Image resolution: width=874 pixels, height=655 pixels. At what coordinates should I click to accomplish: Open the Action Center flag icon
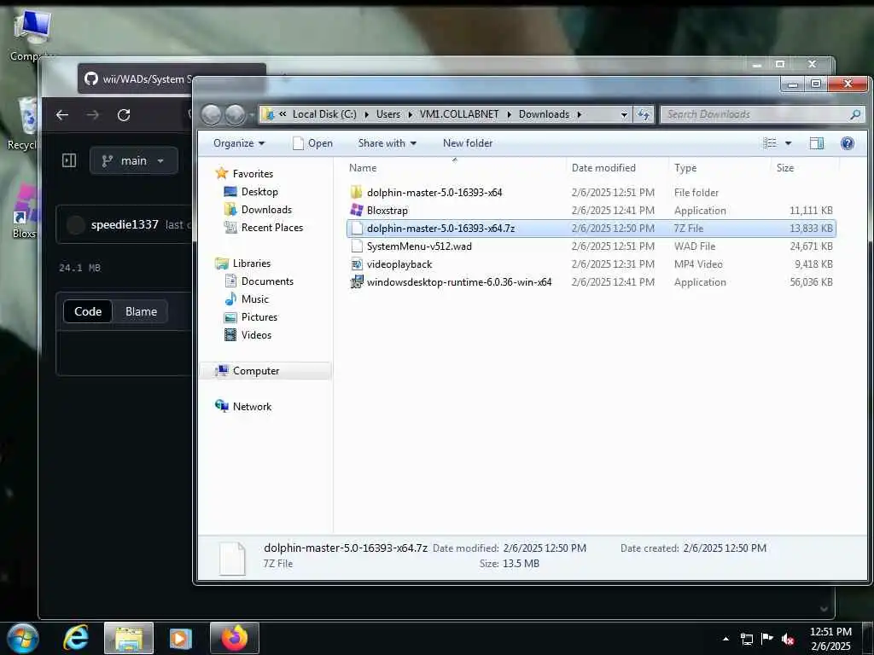point(767,639)
